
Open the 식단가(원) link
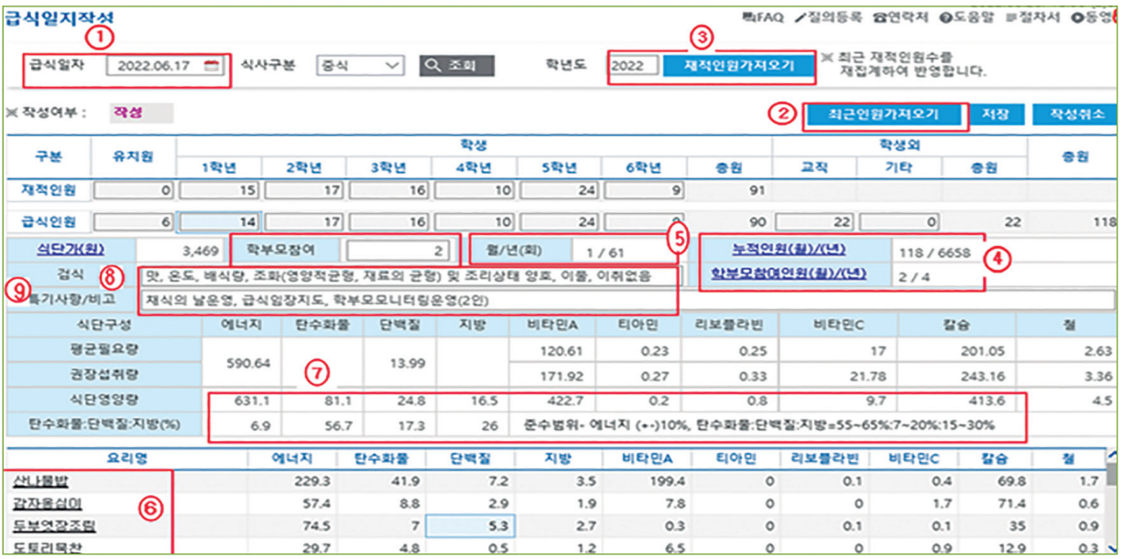pyautogui.click(x=70, y=249)
